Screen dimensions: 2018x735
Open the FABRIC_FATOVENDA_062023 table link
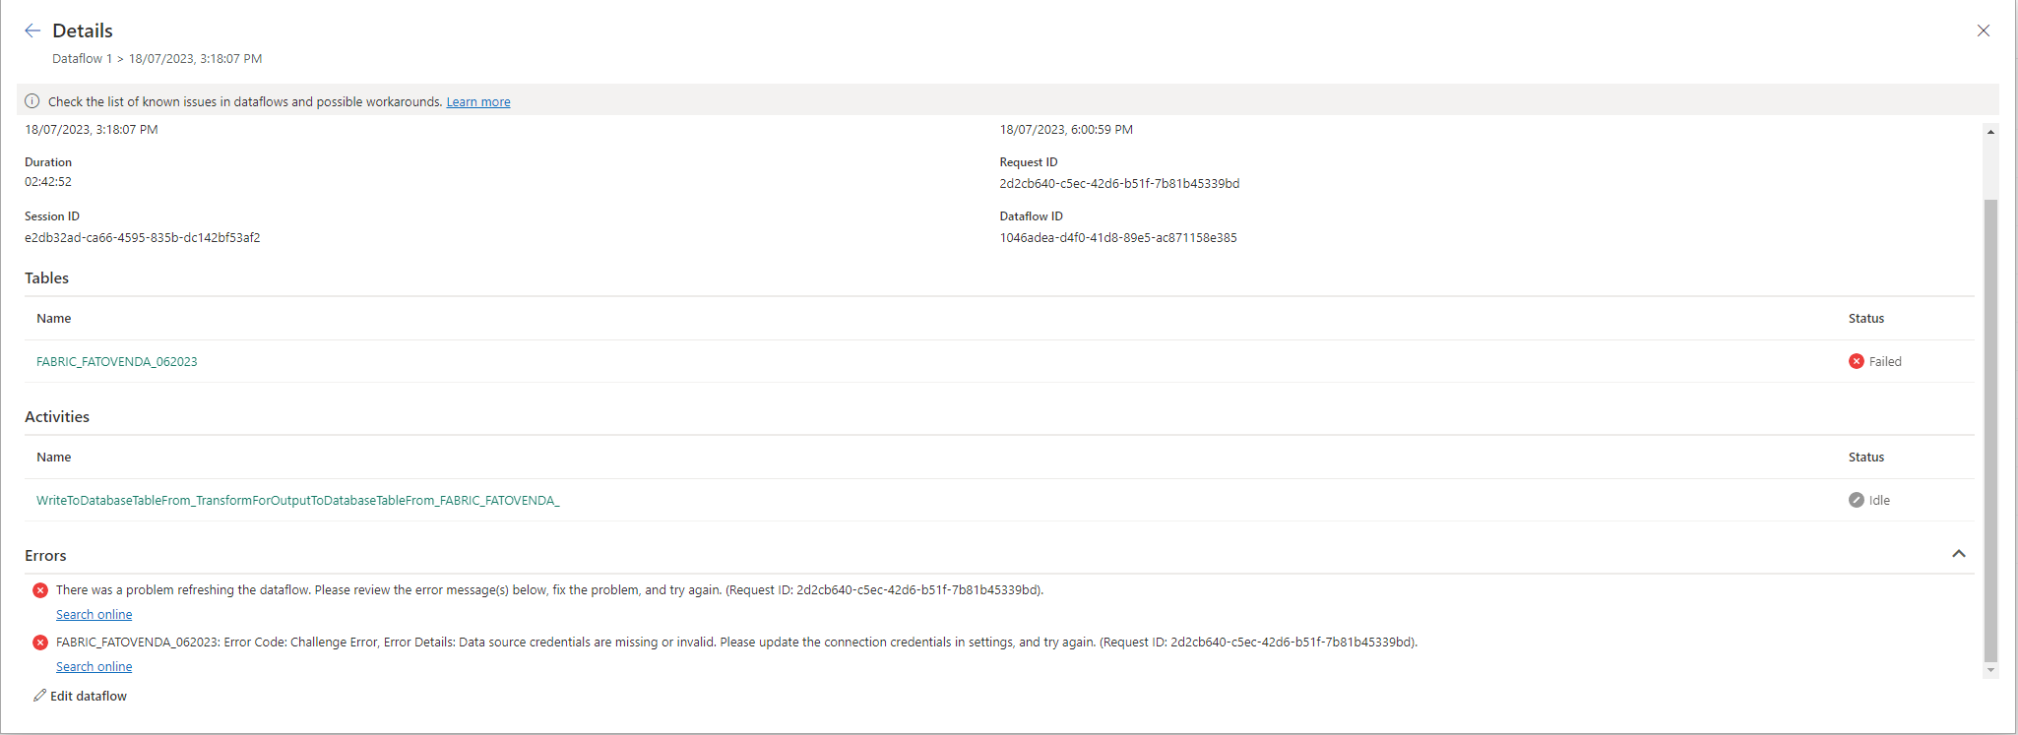click(117, 361)
